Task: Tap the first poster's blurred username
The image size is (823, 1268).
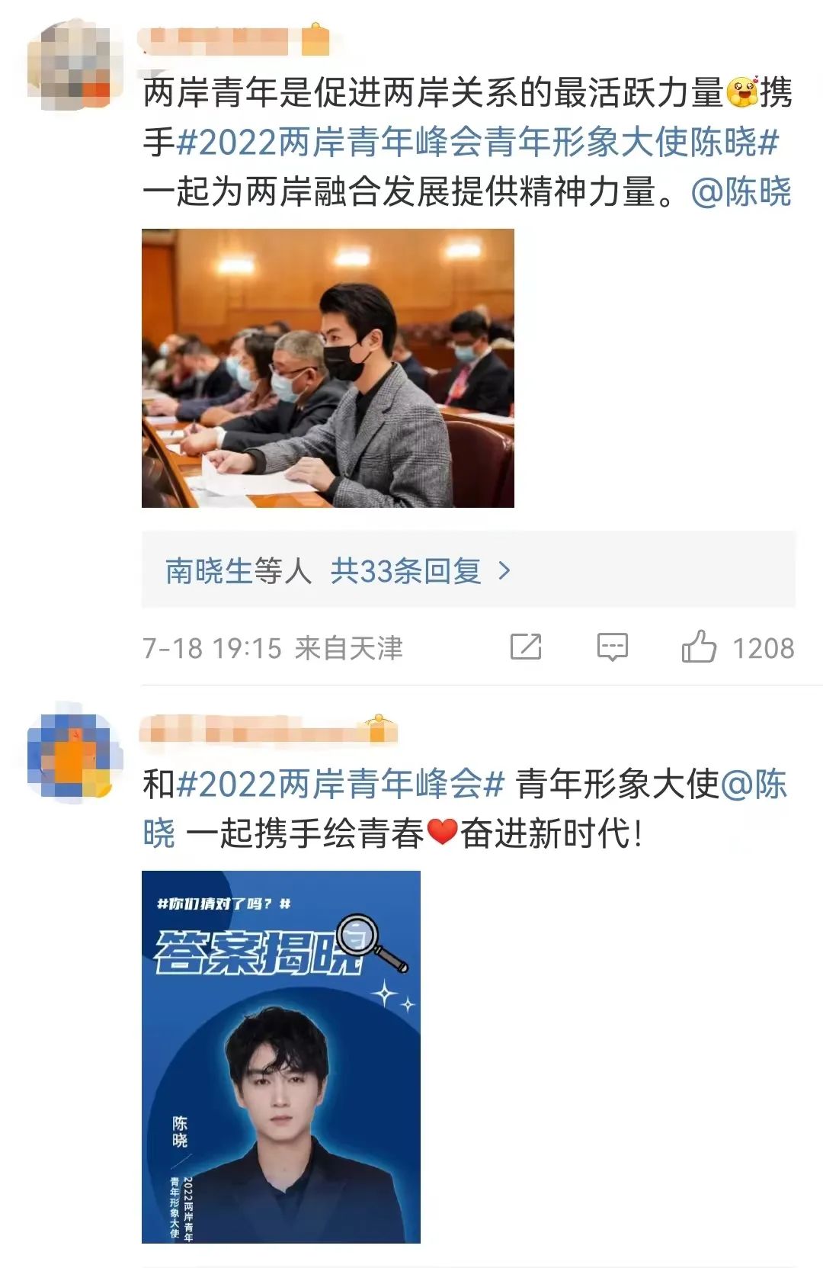Action: click(x=218, y=41)
